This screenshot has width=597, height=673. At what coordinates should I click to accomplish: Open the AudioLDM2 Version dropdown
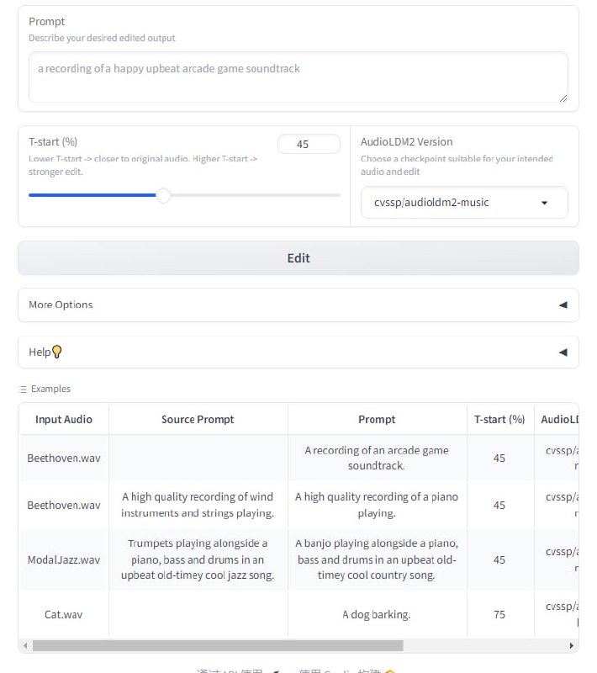click(x=464, y=203)
